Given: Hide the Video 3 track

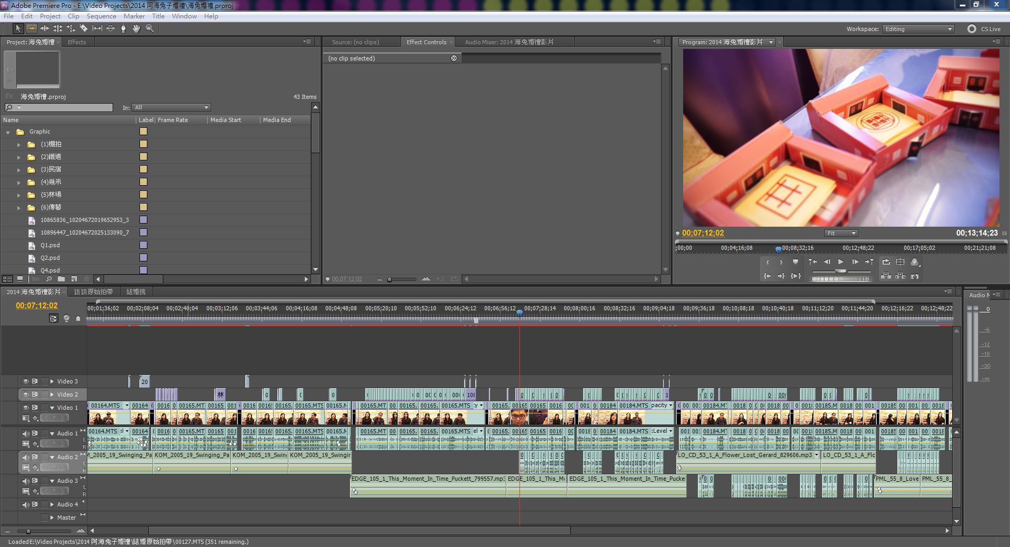Looking at the screenshot, I should (25, 381).
